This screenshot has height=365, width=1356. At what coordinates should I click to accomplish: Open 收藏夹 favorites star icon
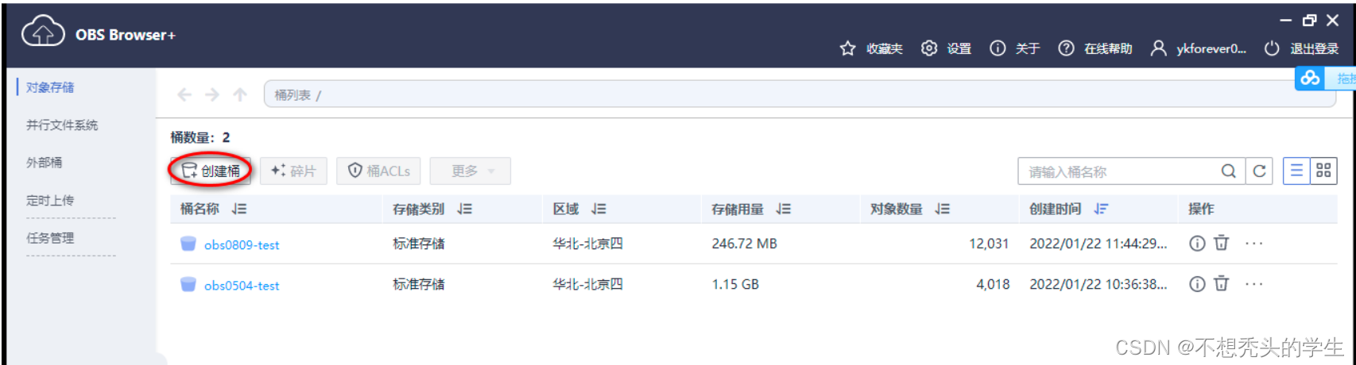(x=847, y=48)
